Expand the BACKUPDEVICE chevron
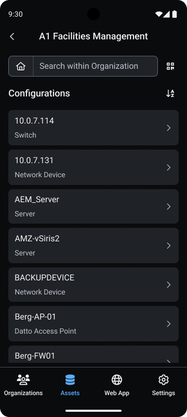Screen dimensions: 187x417 click(x=169, y=285)
